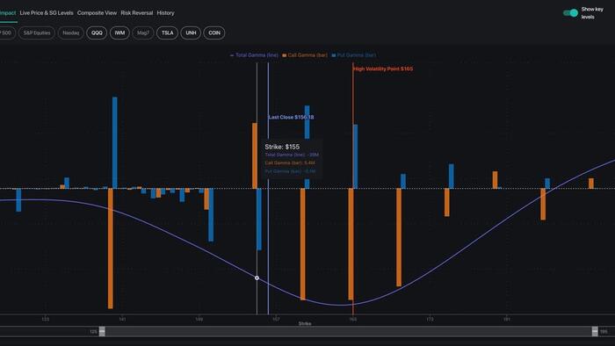Click the strike range slider track
Screen dimensions: 615x346
tap(348, 331)
